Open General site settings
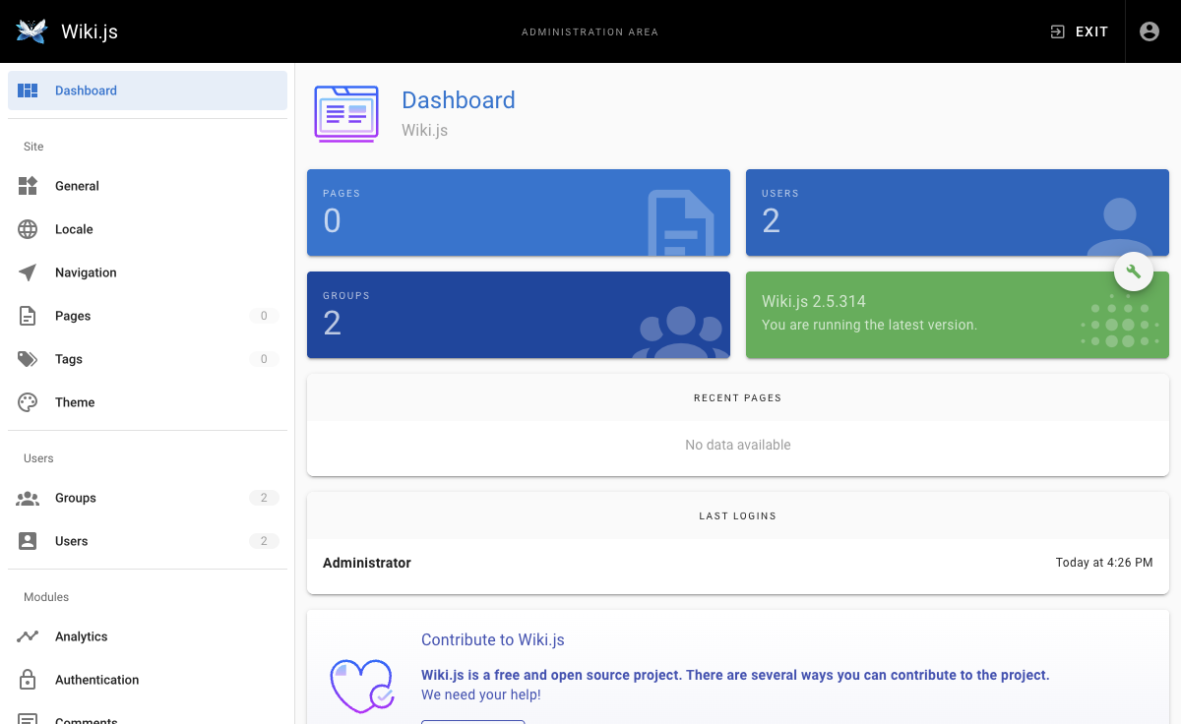Image resolution: width=1181 pixels, height=724 pixels. click(148, 186)
